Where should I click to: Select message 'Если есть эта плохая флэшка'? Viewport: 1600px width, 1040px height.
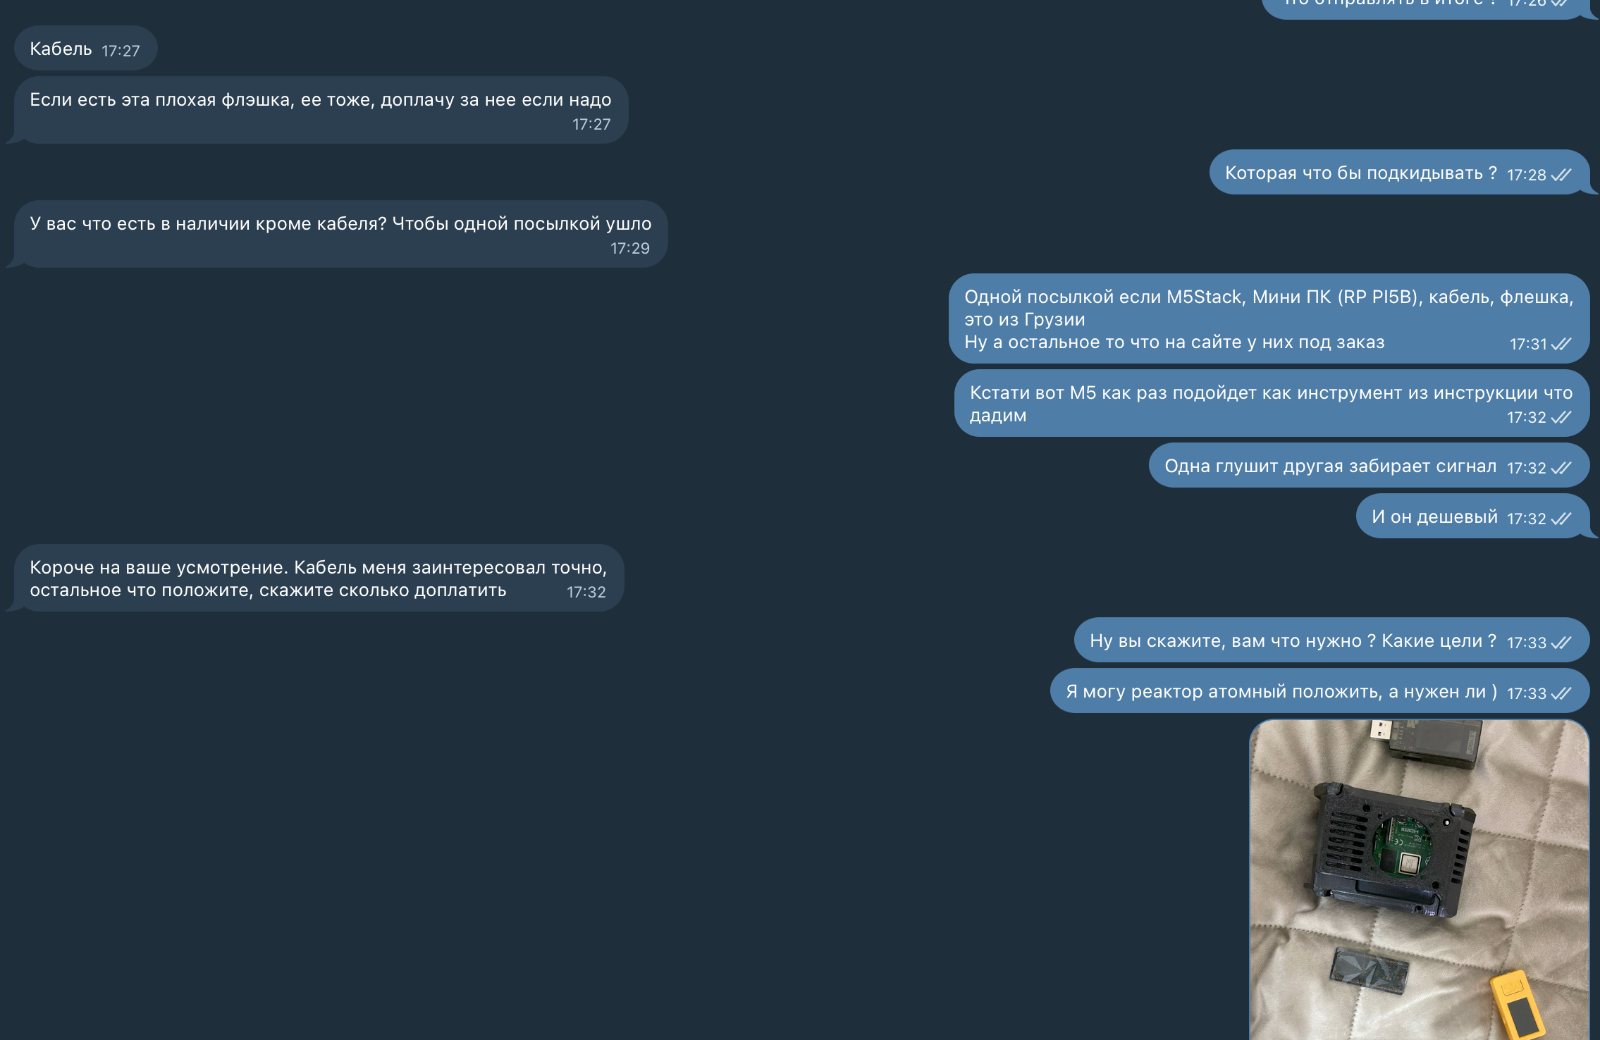point(321,110)
